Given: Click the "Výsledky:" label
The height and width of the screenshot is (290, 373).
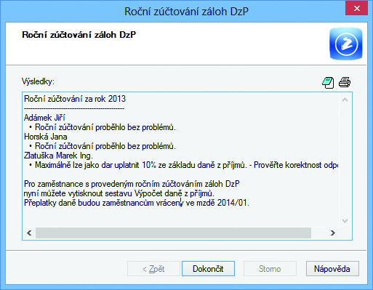Looking at the screenshot, I should 38,81.
